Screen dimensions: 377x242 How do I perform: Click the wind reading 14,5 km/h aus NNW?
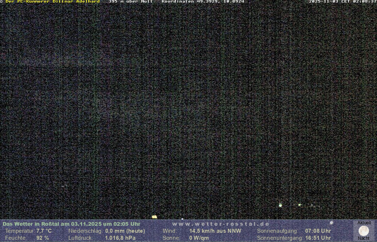215,231
